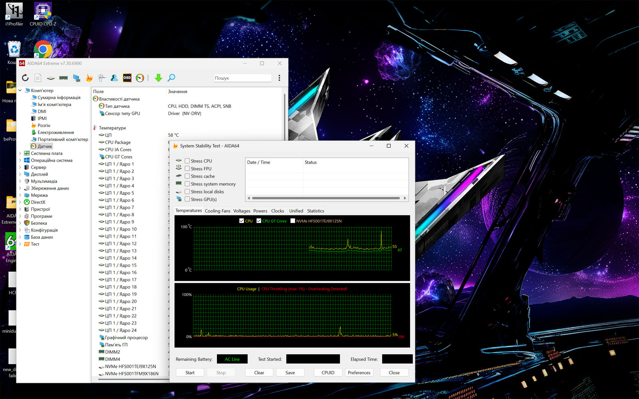Click the motherboard chip icon in the AIDA64 toolbar
Screen dimensions: 639x399
click(x=51, y=78)
